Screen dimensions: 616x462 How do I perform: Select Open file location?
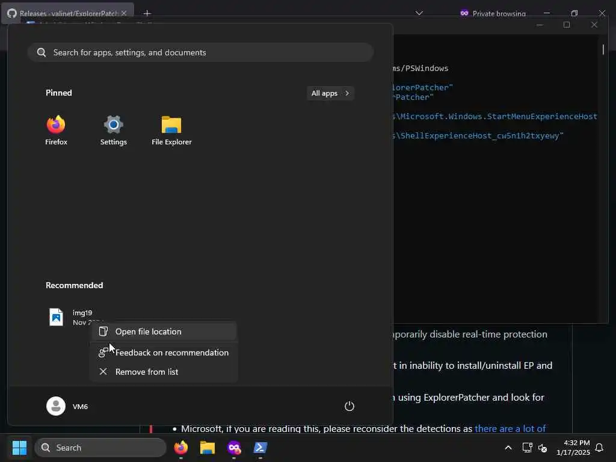[164, 331]
